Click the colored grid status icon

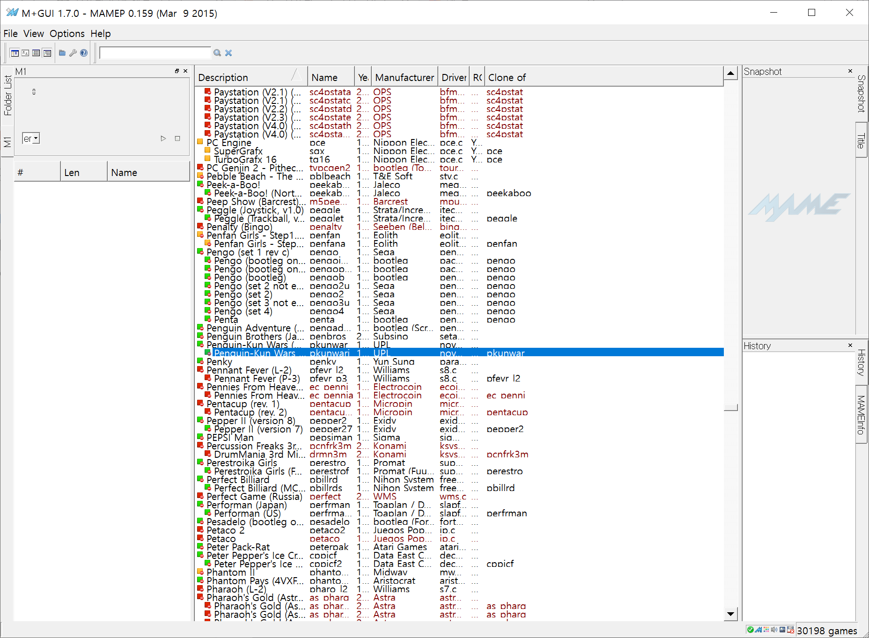pos(766,630)
